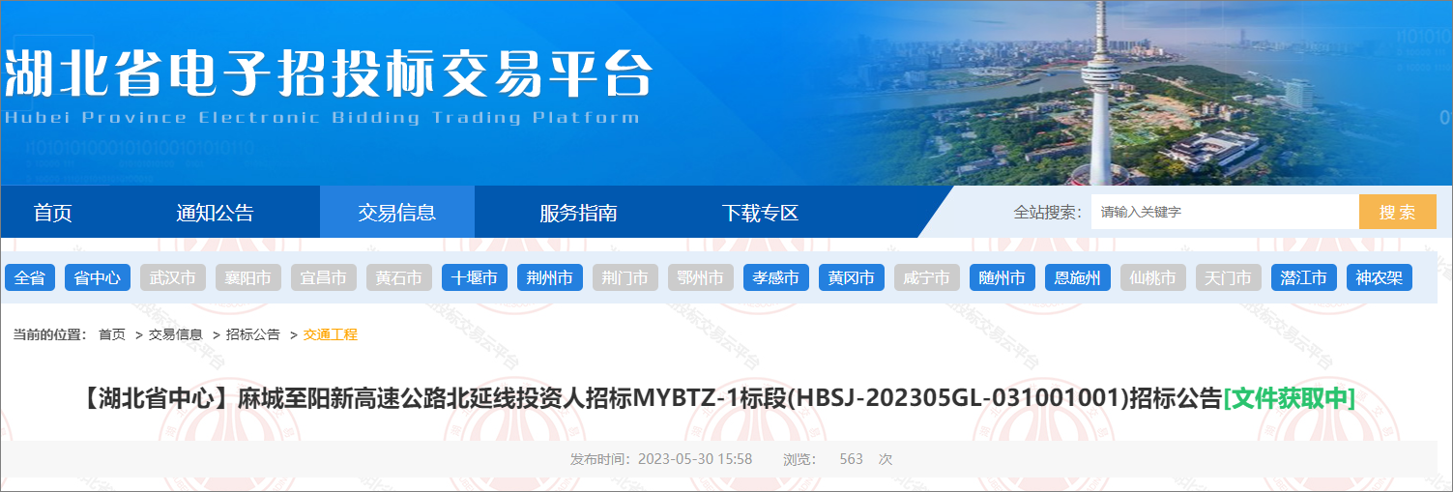Select the 交易信息 navigation tab
This screenshot has width=1453, height=492.
396,213
